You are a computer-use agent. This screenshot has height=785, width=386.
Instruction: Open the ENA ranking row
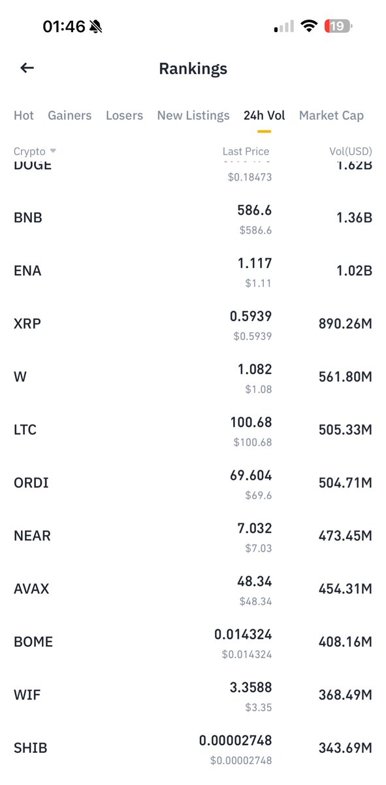click(x=193, y=271)
